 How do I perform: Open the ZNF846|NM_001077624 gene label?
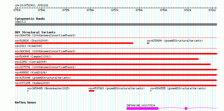pos(141,105)
